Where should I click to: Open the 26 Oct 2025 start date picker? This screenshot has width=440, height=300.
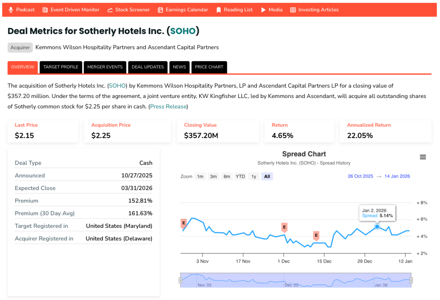pyautogui.click(x=360, y=176)
